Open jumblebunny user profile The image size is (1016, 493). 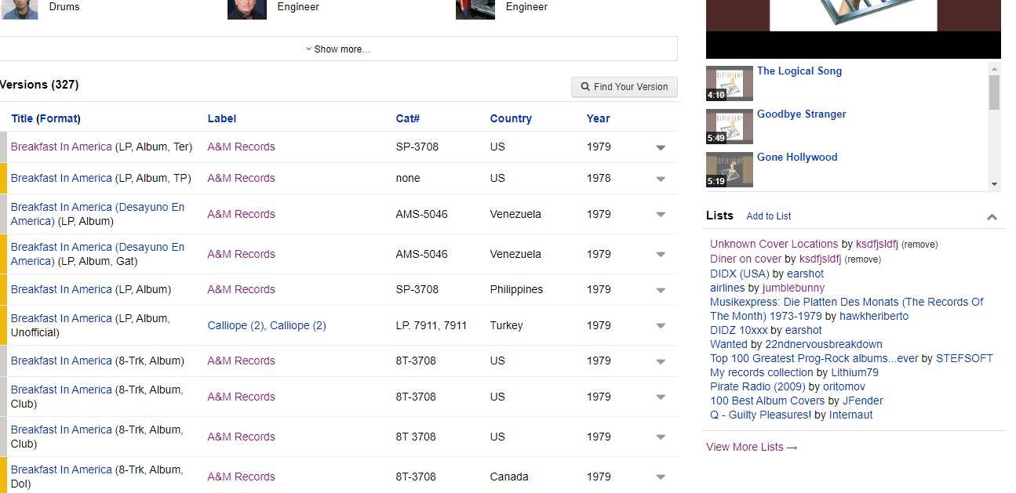(x=794, y=288)
